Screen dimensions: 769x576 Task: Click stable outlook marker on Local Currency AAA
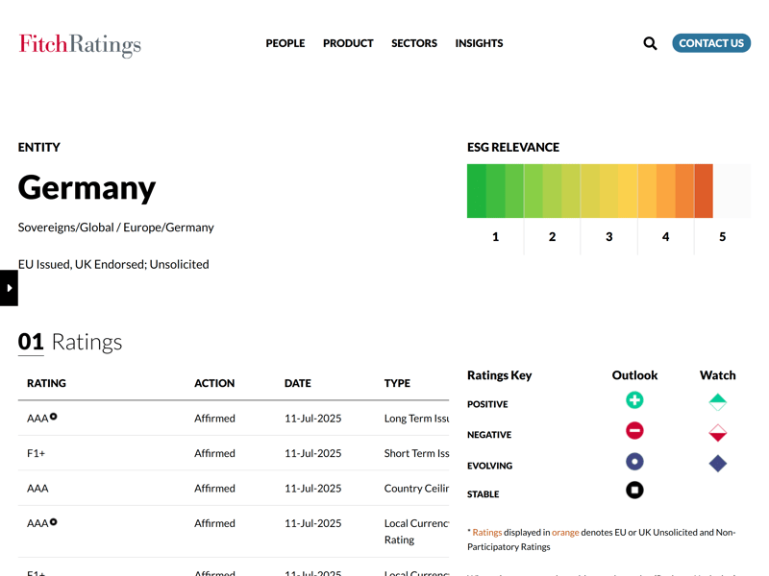(54, 521)
